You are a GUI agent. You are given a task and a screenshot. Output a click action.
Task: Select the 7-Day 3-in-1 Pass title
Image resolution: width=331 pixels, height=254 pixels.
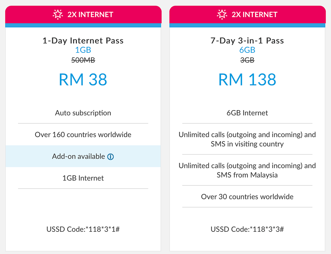[x=247, y=41]
